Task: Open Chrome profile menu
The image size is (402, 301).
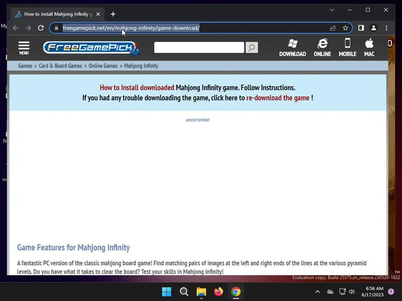Action: pyautogui.click(x=374, y=28)
